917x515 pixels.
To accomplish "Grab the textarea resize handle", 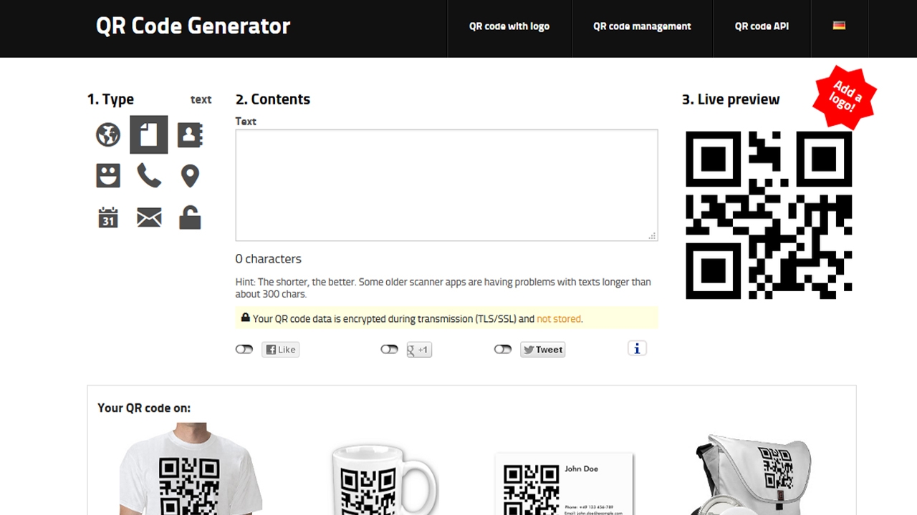I will click(653, 236).
